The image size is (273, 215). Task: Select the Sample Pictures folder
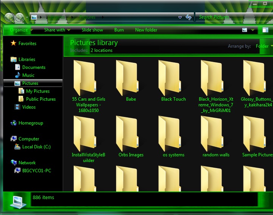(257, 137)
